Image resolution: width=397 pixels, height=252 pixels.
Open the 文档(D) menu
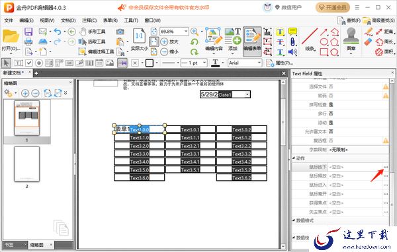coord(68,20)
